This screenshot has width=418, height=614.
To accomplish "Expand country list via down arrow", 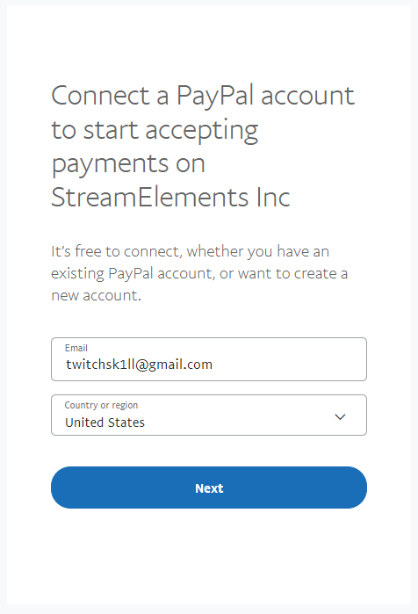I will click(x=340, y=416).
